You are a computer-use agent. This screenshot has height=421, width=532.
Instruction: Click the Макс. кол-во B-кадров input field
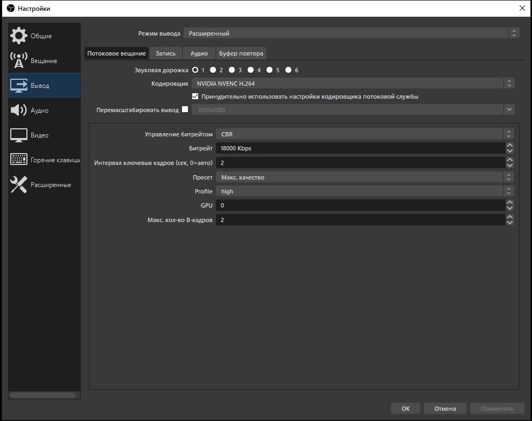click(361, 220)
